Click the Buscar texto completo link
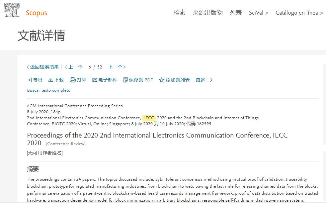Screen dimensions: 326x203 49,90
